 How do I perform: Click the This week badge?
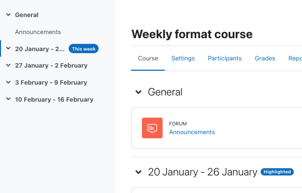coord(84,49)
